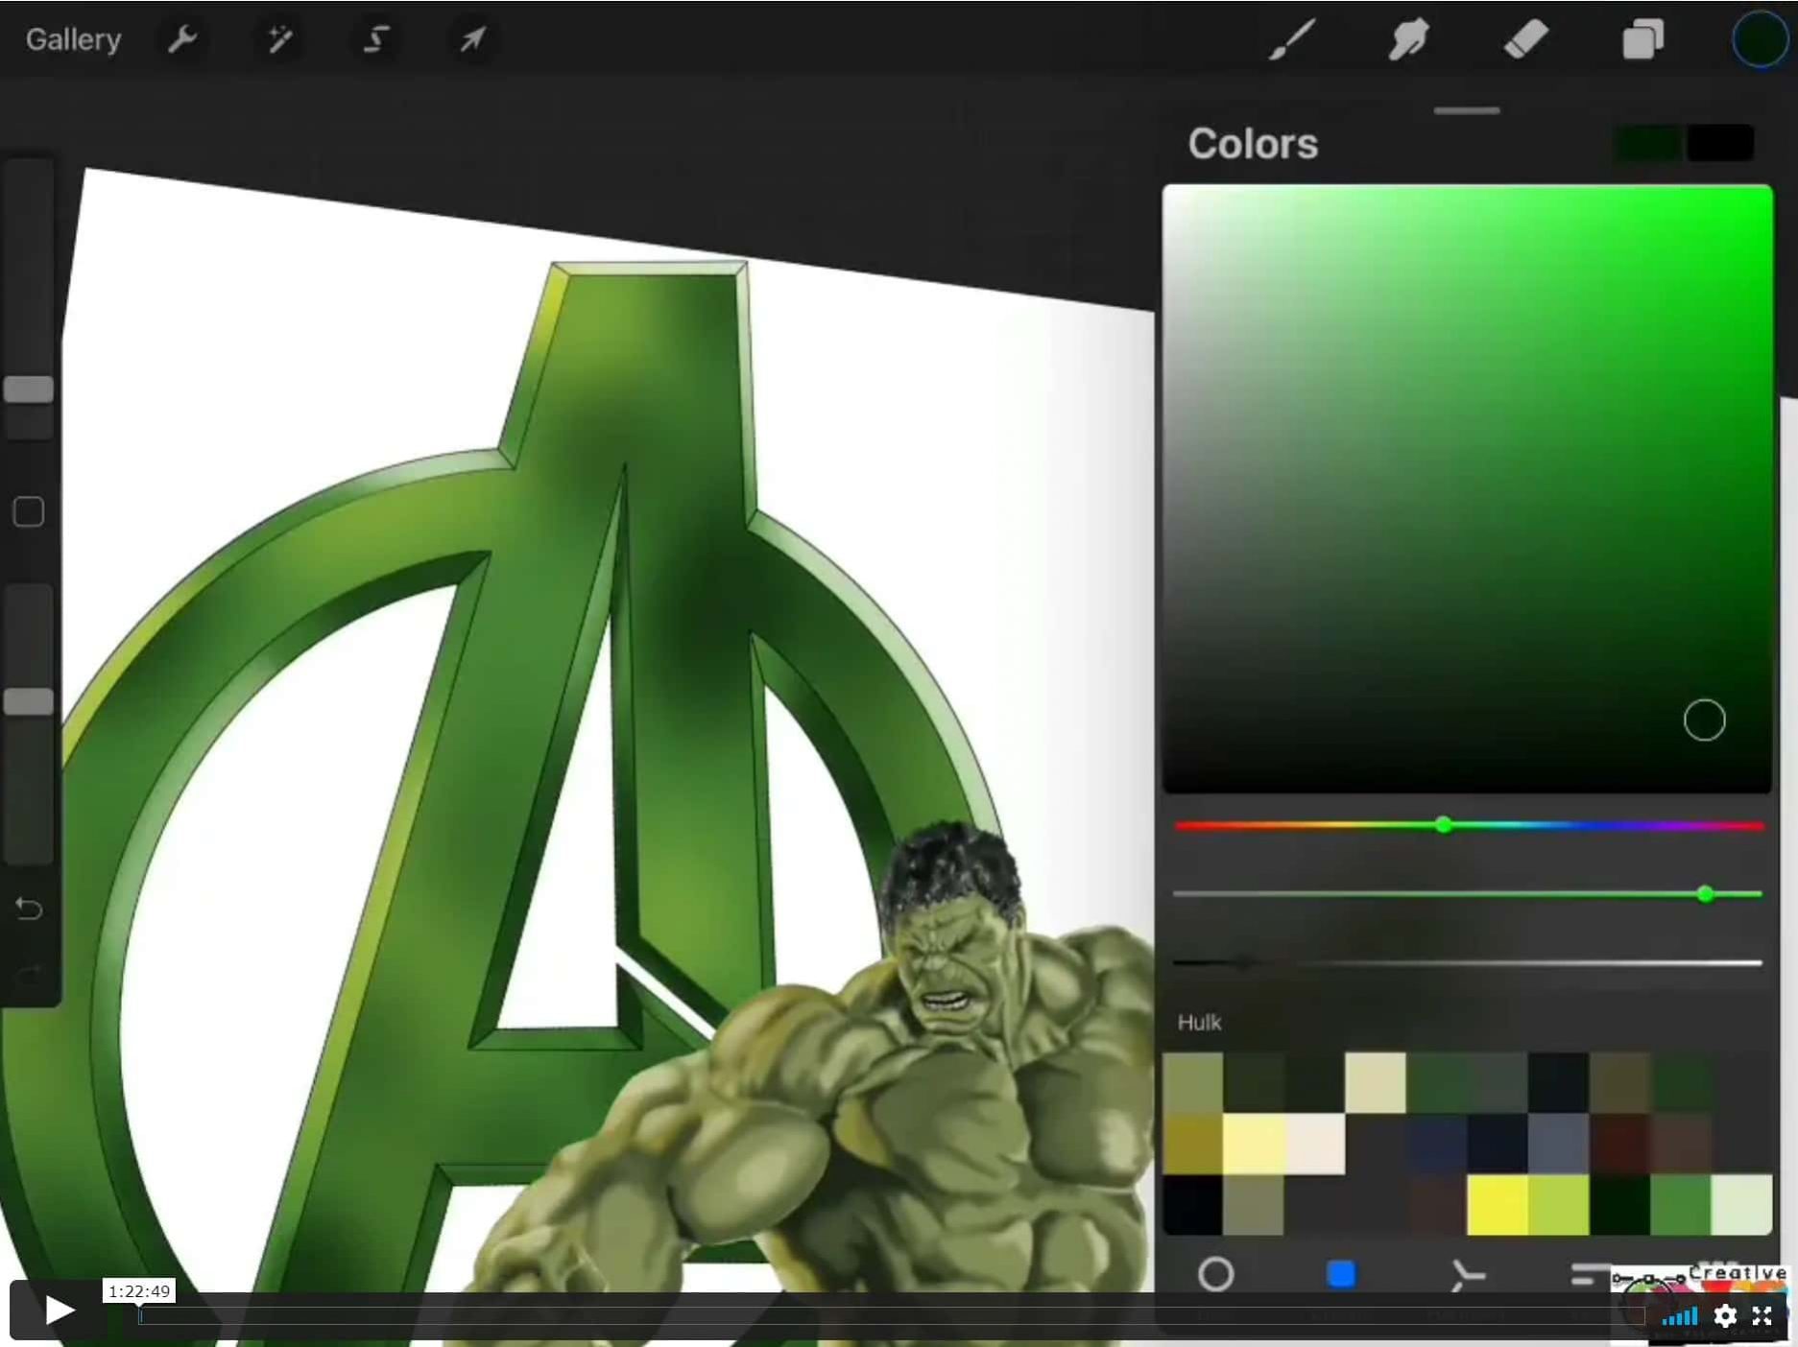Return to the Gallery
Screen dimensions: 1798x1347
coord(73,40)
